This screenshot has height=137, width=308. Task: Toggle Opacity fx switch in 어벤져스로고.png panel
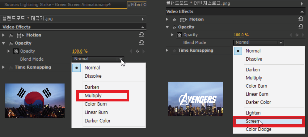click(175, 27)
